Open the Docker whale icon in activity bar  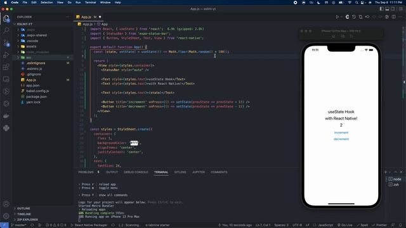[6, 116]
